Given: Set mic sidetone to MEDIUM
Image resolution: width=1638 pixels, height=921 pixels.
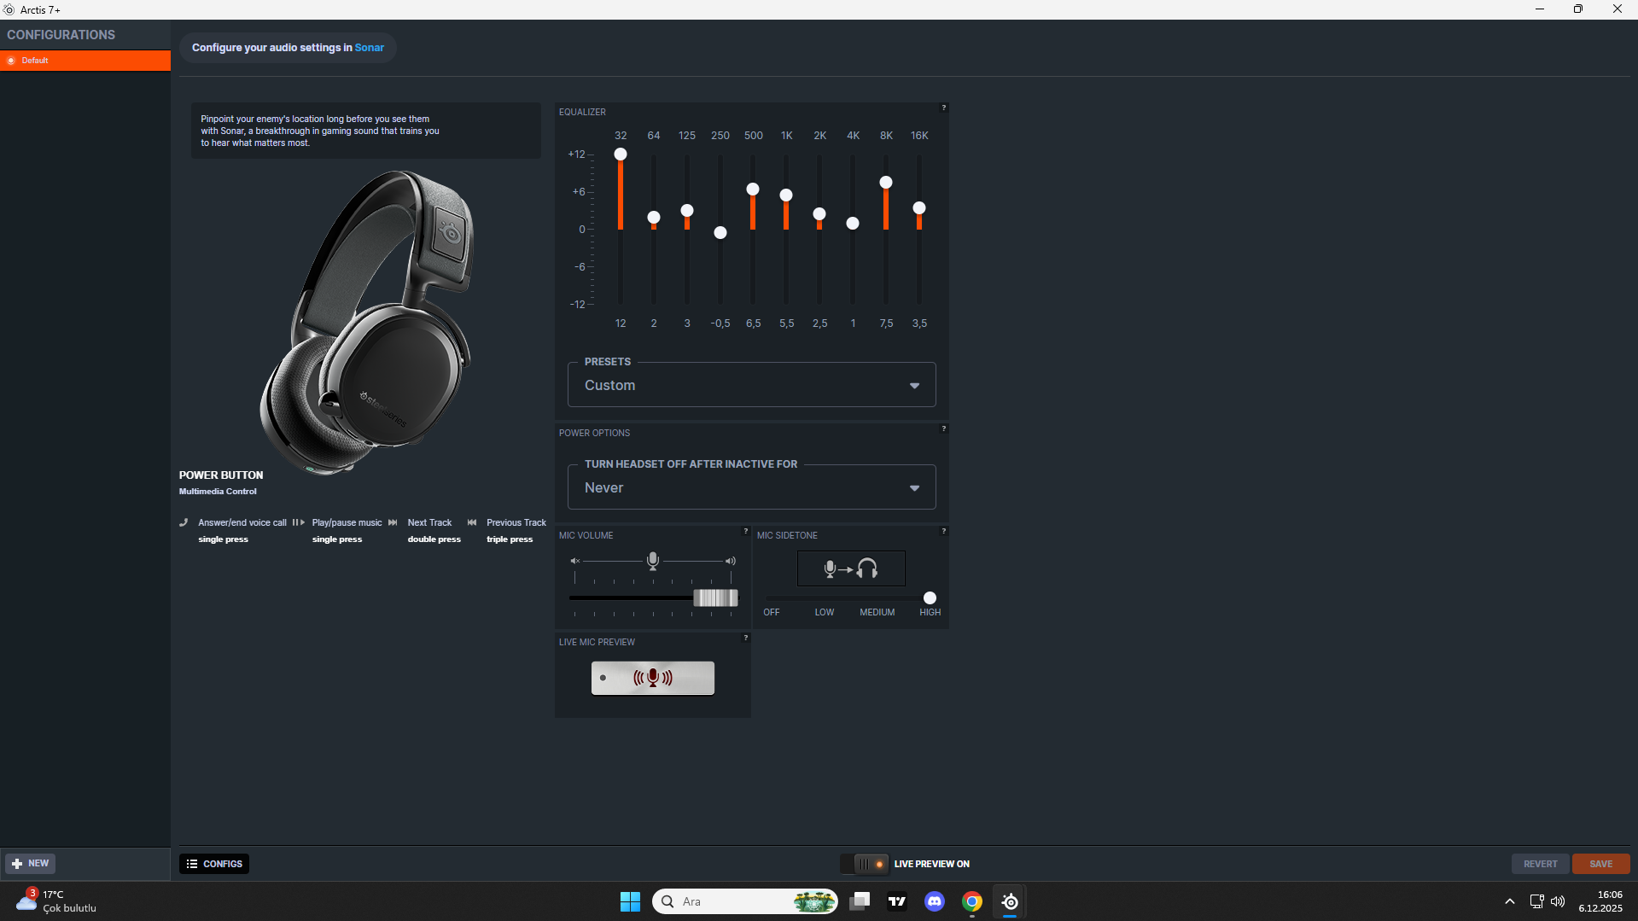Looking at the screenshot, I should click(x=877, y=612).
